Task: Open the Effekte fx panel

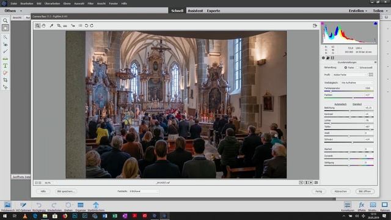Action: [x=361, y=207]
